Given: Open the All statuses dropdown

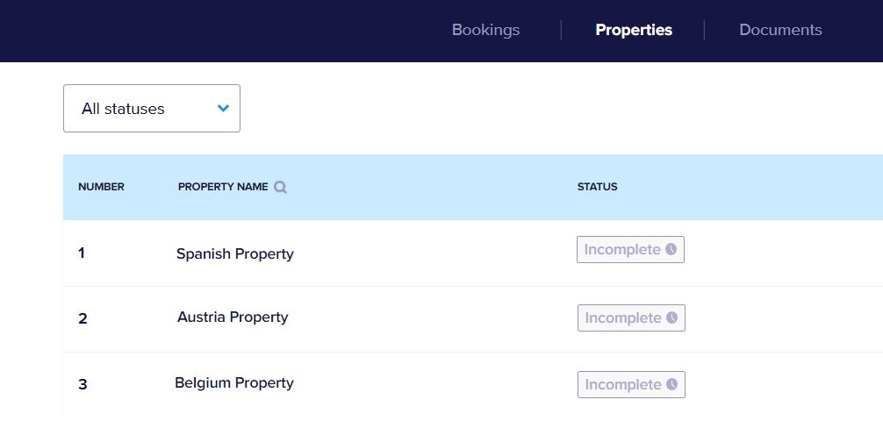Looking at the screenshot, I should pyautogui.click(x=151, y=109).
